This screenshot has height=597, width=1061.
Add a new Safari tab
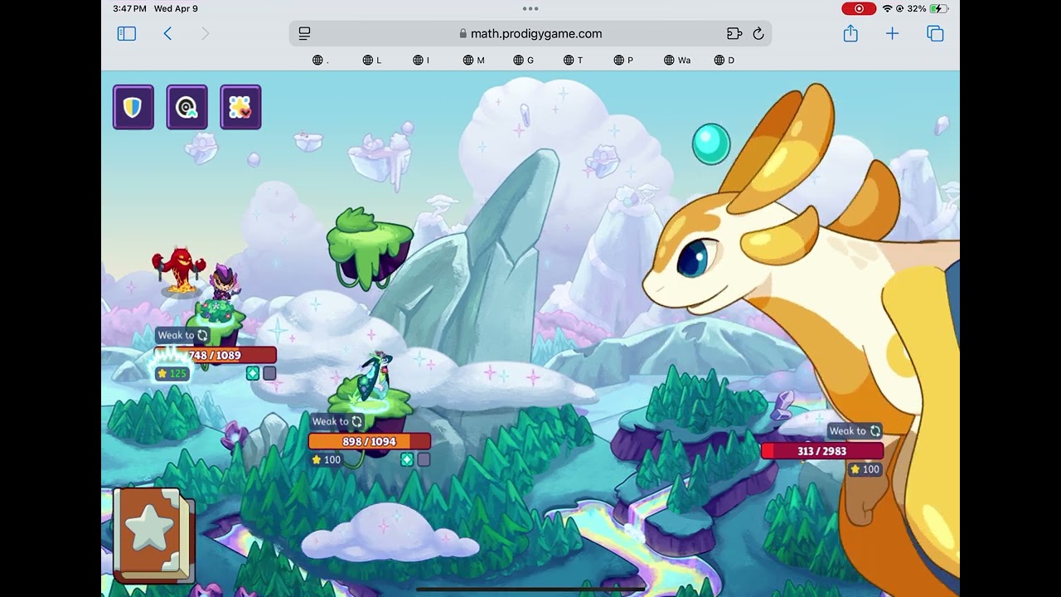892,34
